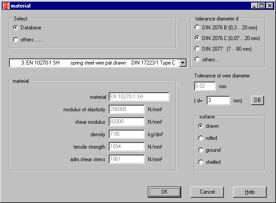276x203 pixels.
Task: Open Help for the material dialog
Action: [250, 192]
